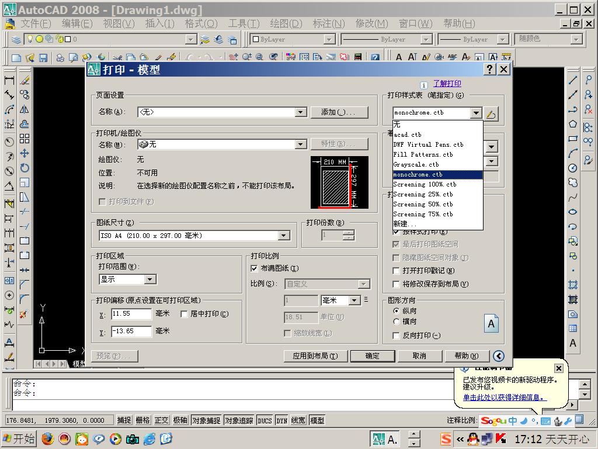The height and width of the screenshot is (449, 598).
Task: Enable the 将修改保存到布局 checkbox
Action: 396,284
